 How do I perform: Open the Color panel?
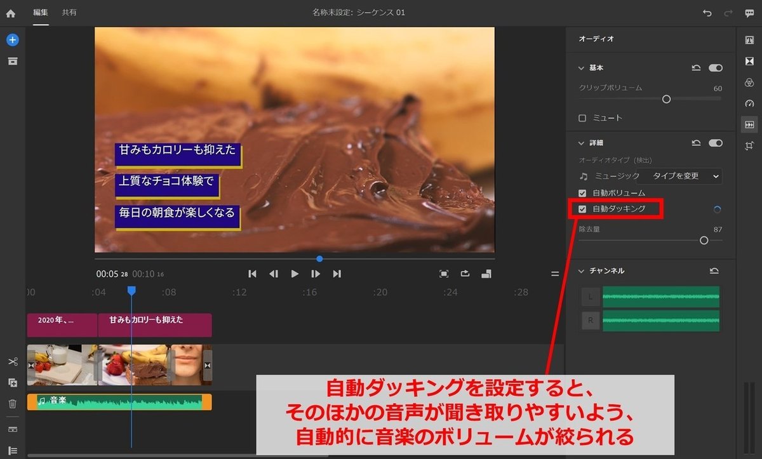(x=749, y=83)
